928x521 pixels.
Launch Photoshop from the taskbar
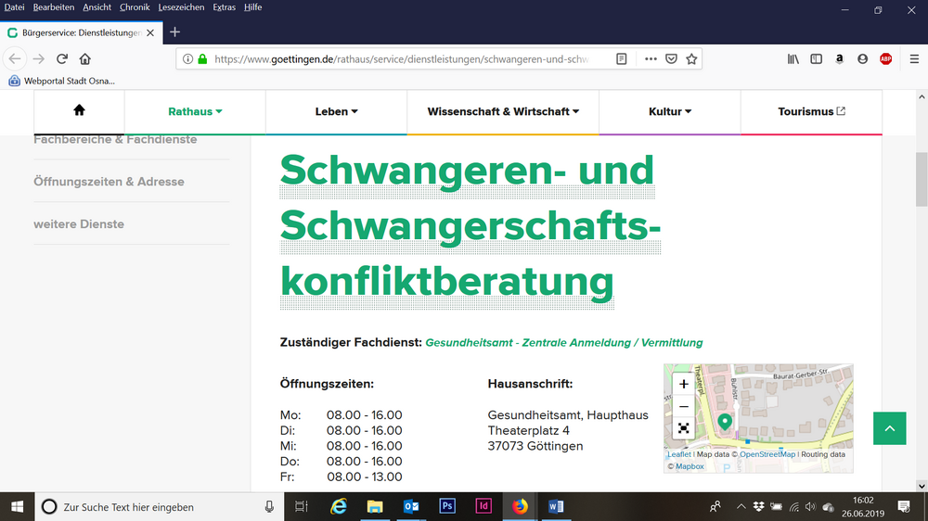point(447,506)
